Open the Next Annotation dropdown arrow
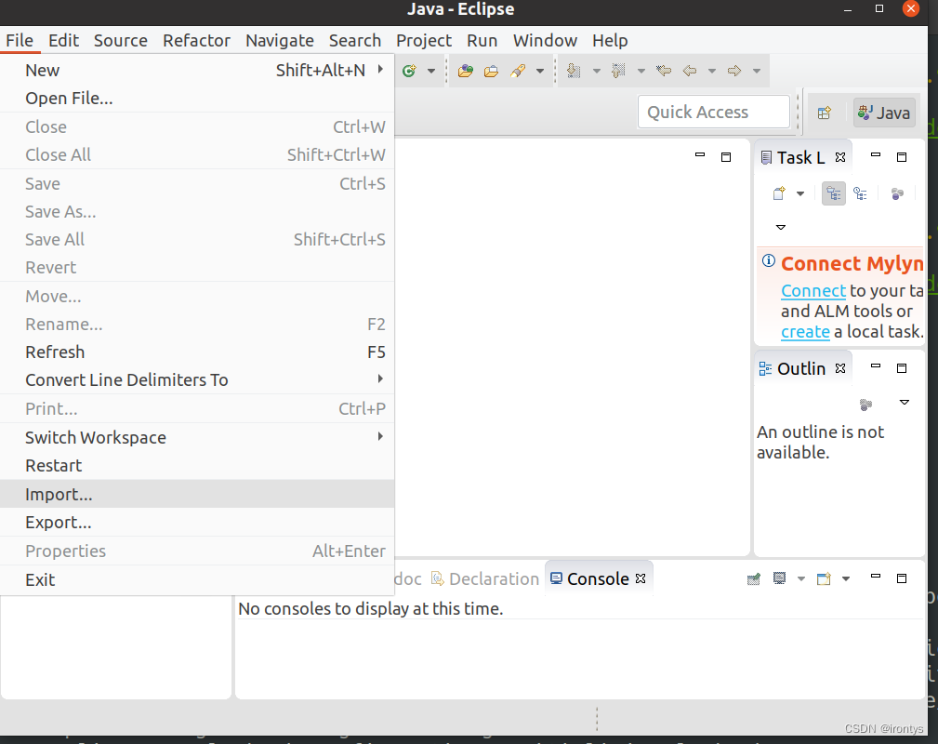 (x=597, y=72)
